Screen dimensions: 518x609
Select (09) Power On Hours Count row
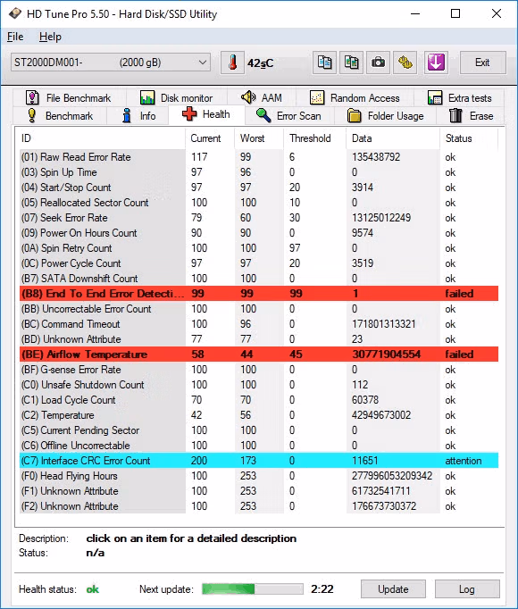[259, 233]
